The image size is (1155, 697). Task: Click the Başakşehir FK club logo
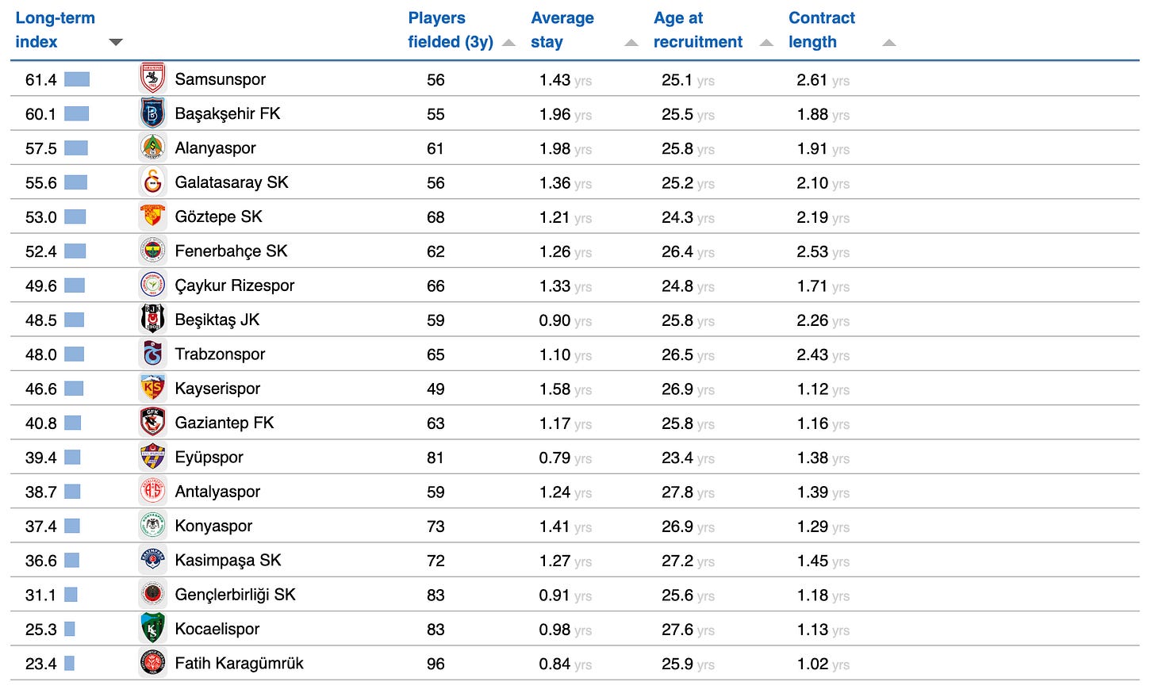[152, 113]
